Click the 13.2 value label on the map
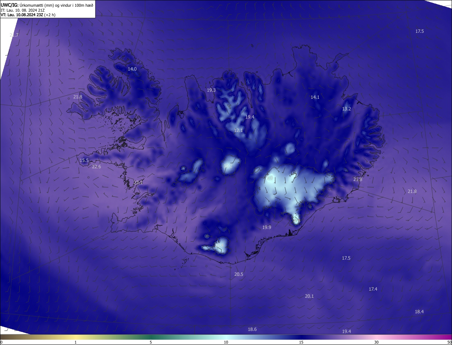The width and height of the screenshot is (452, 345). coord(346,109)
